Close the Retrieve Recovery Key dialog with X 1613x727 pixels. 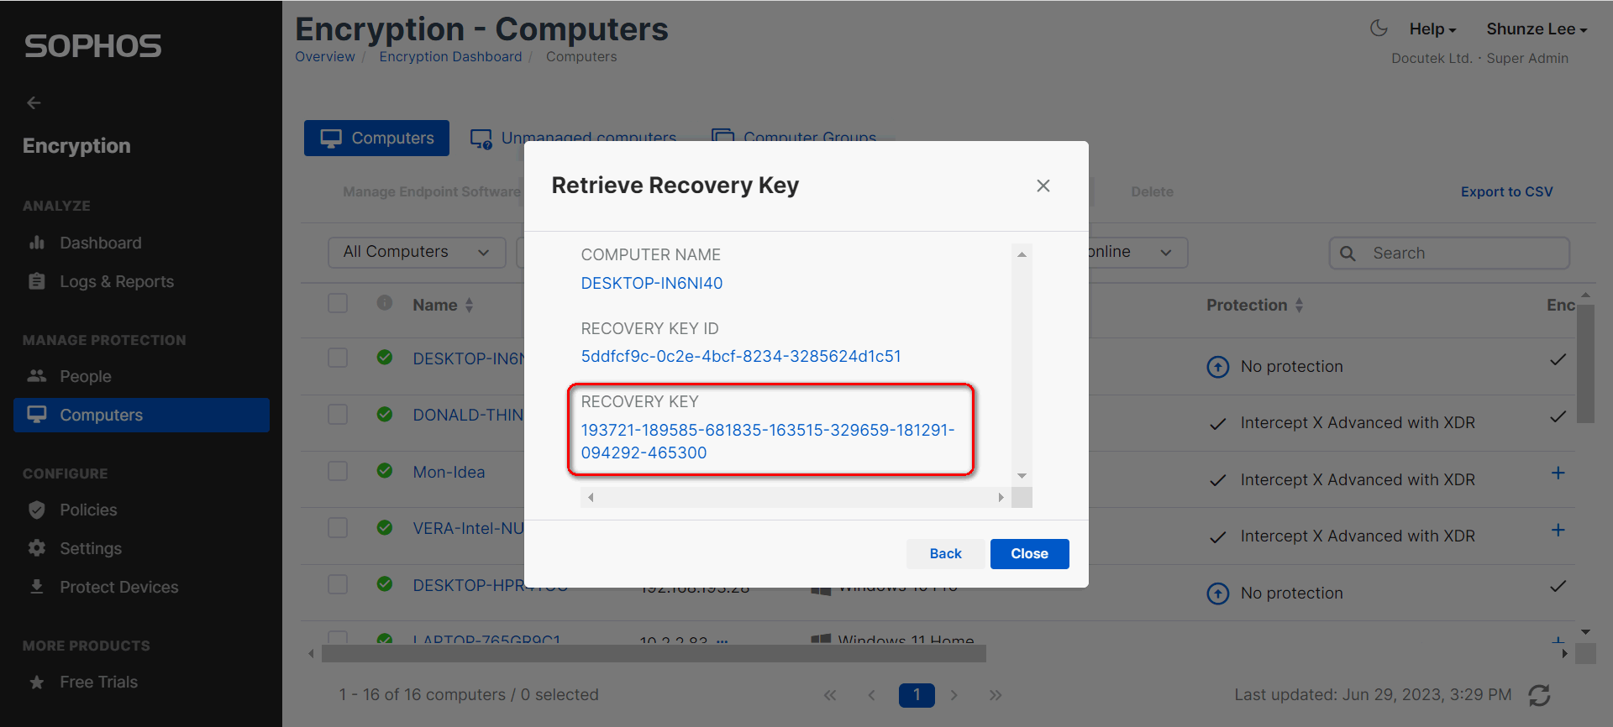(x=1043, y=186)
